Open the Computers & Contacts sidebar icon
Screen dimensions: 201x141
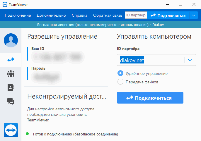(11, 88)
